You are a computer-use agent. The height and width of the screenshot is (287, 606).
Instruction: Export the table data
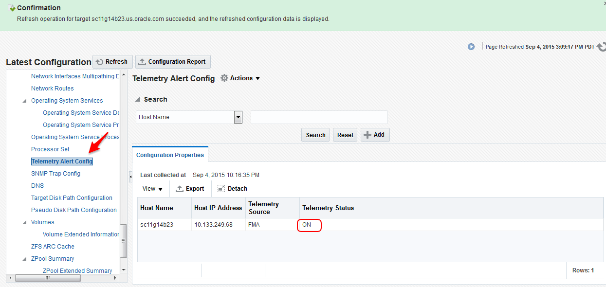[190, 189]
